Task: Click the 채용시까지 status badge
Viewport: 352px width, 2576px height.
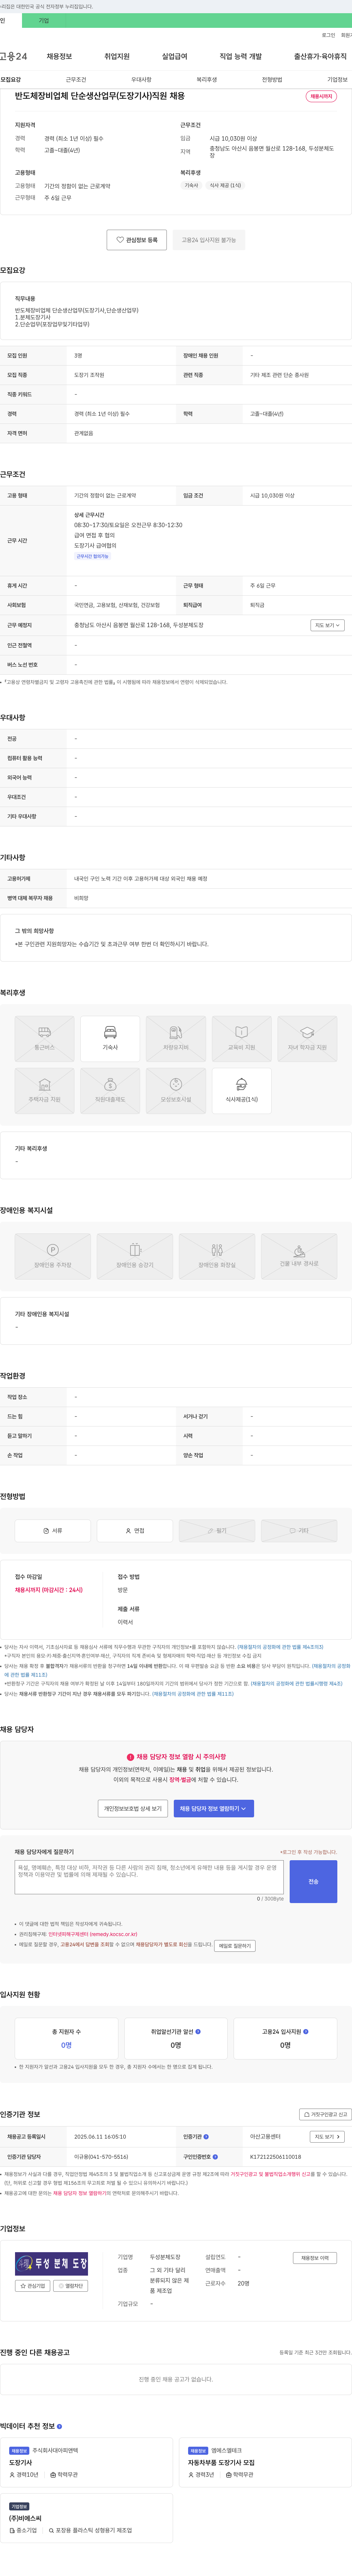Action: click(x=321, y=97)
